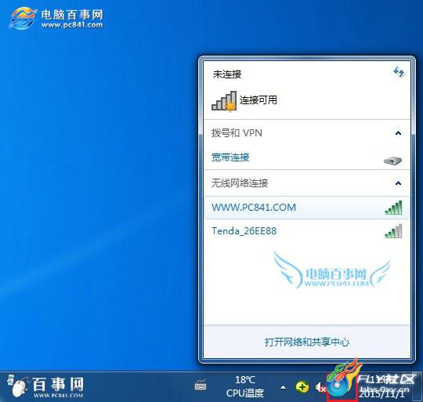Image resolution: width=423 pixels, height=402 pixels.
Task: Collapse the 拨号和 VPN section chevron
Action: 398,133
